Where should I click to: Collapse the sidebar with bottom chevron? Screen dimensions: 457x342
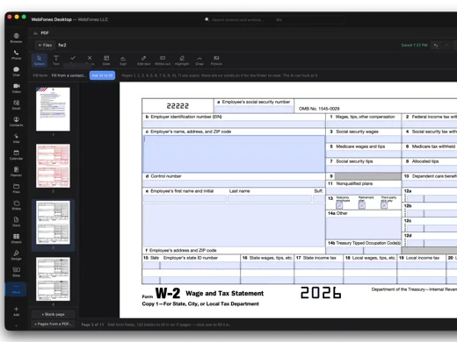click(16, 325)
